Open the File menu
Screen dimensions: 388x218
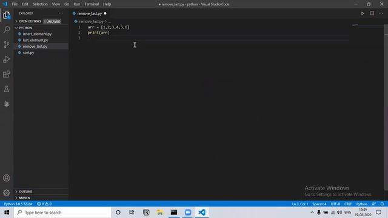(15, 4)
